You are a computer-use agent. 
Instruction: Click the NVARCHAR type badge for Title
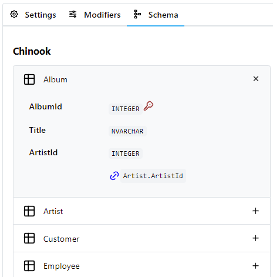pyautogui.click(x=127, y=131)
